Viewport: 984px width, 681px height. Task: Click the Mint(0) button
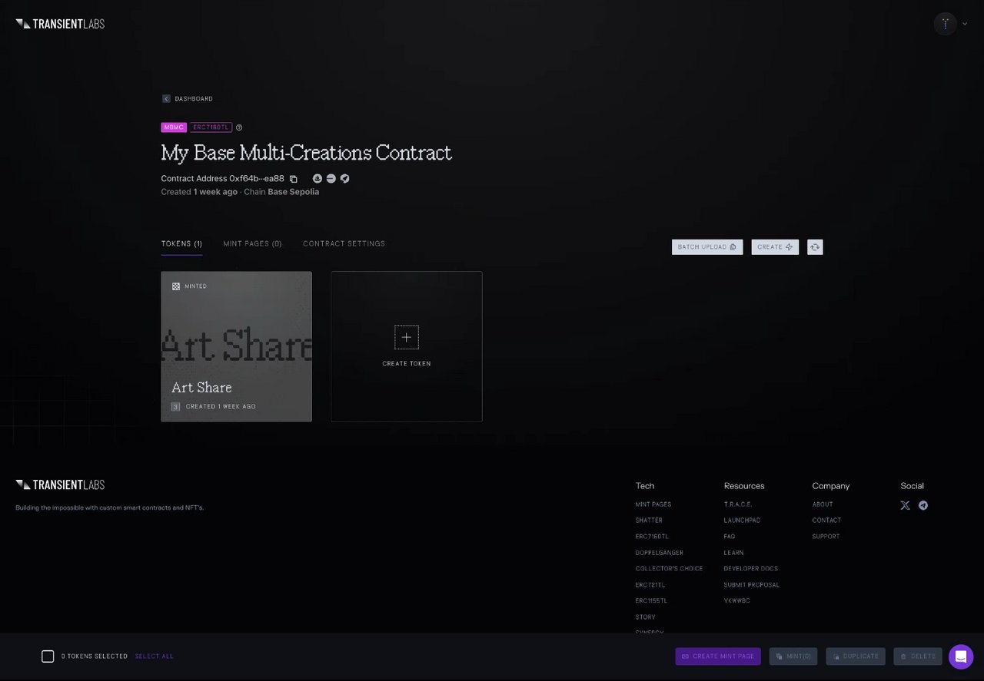[x=793, y=656]
